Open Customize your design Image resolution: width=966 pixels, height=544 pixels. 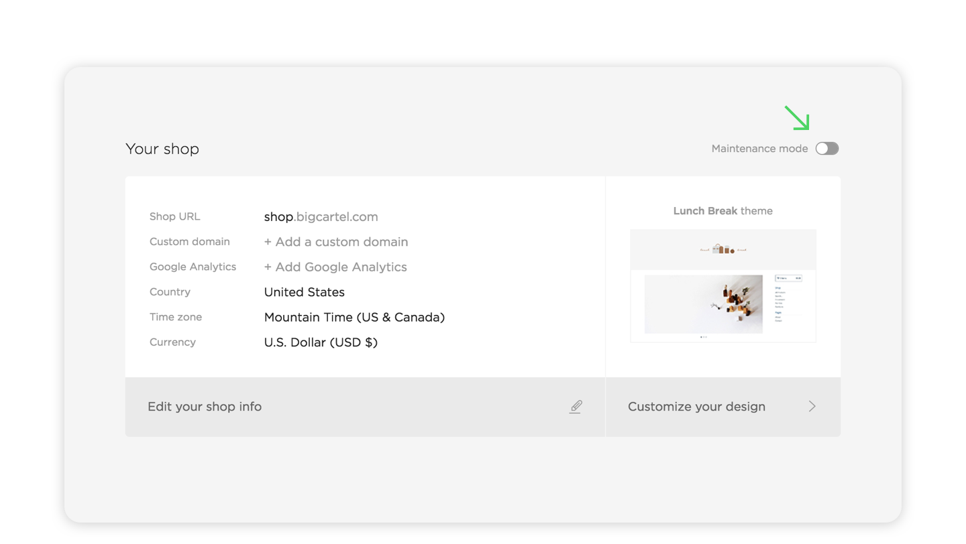point(723,407)
